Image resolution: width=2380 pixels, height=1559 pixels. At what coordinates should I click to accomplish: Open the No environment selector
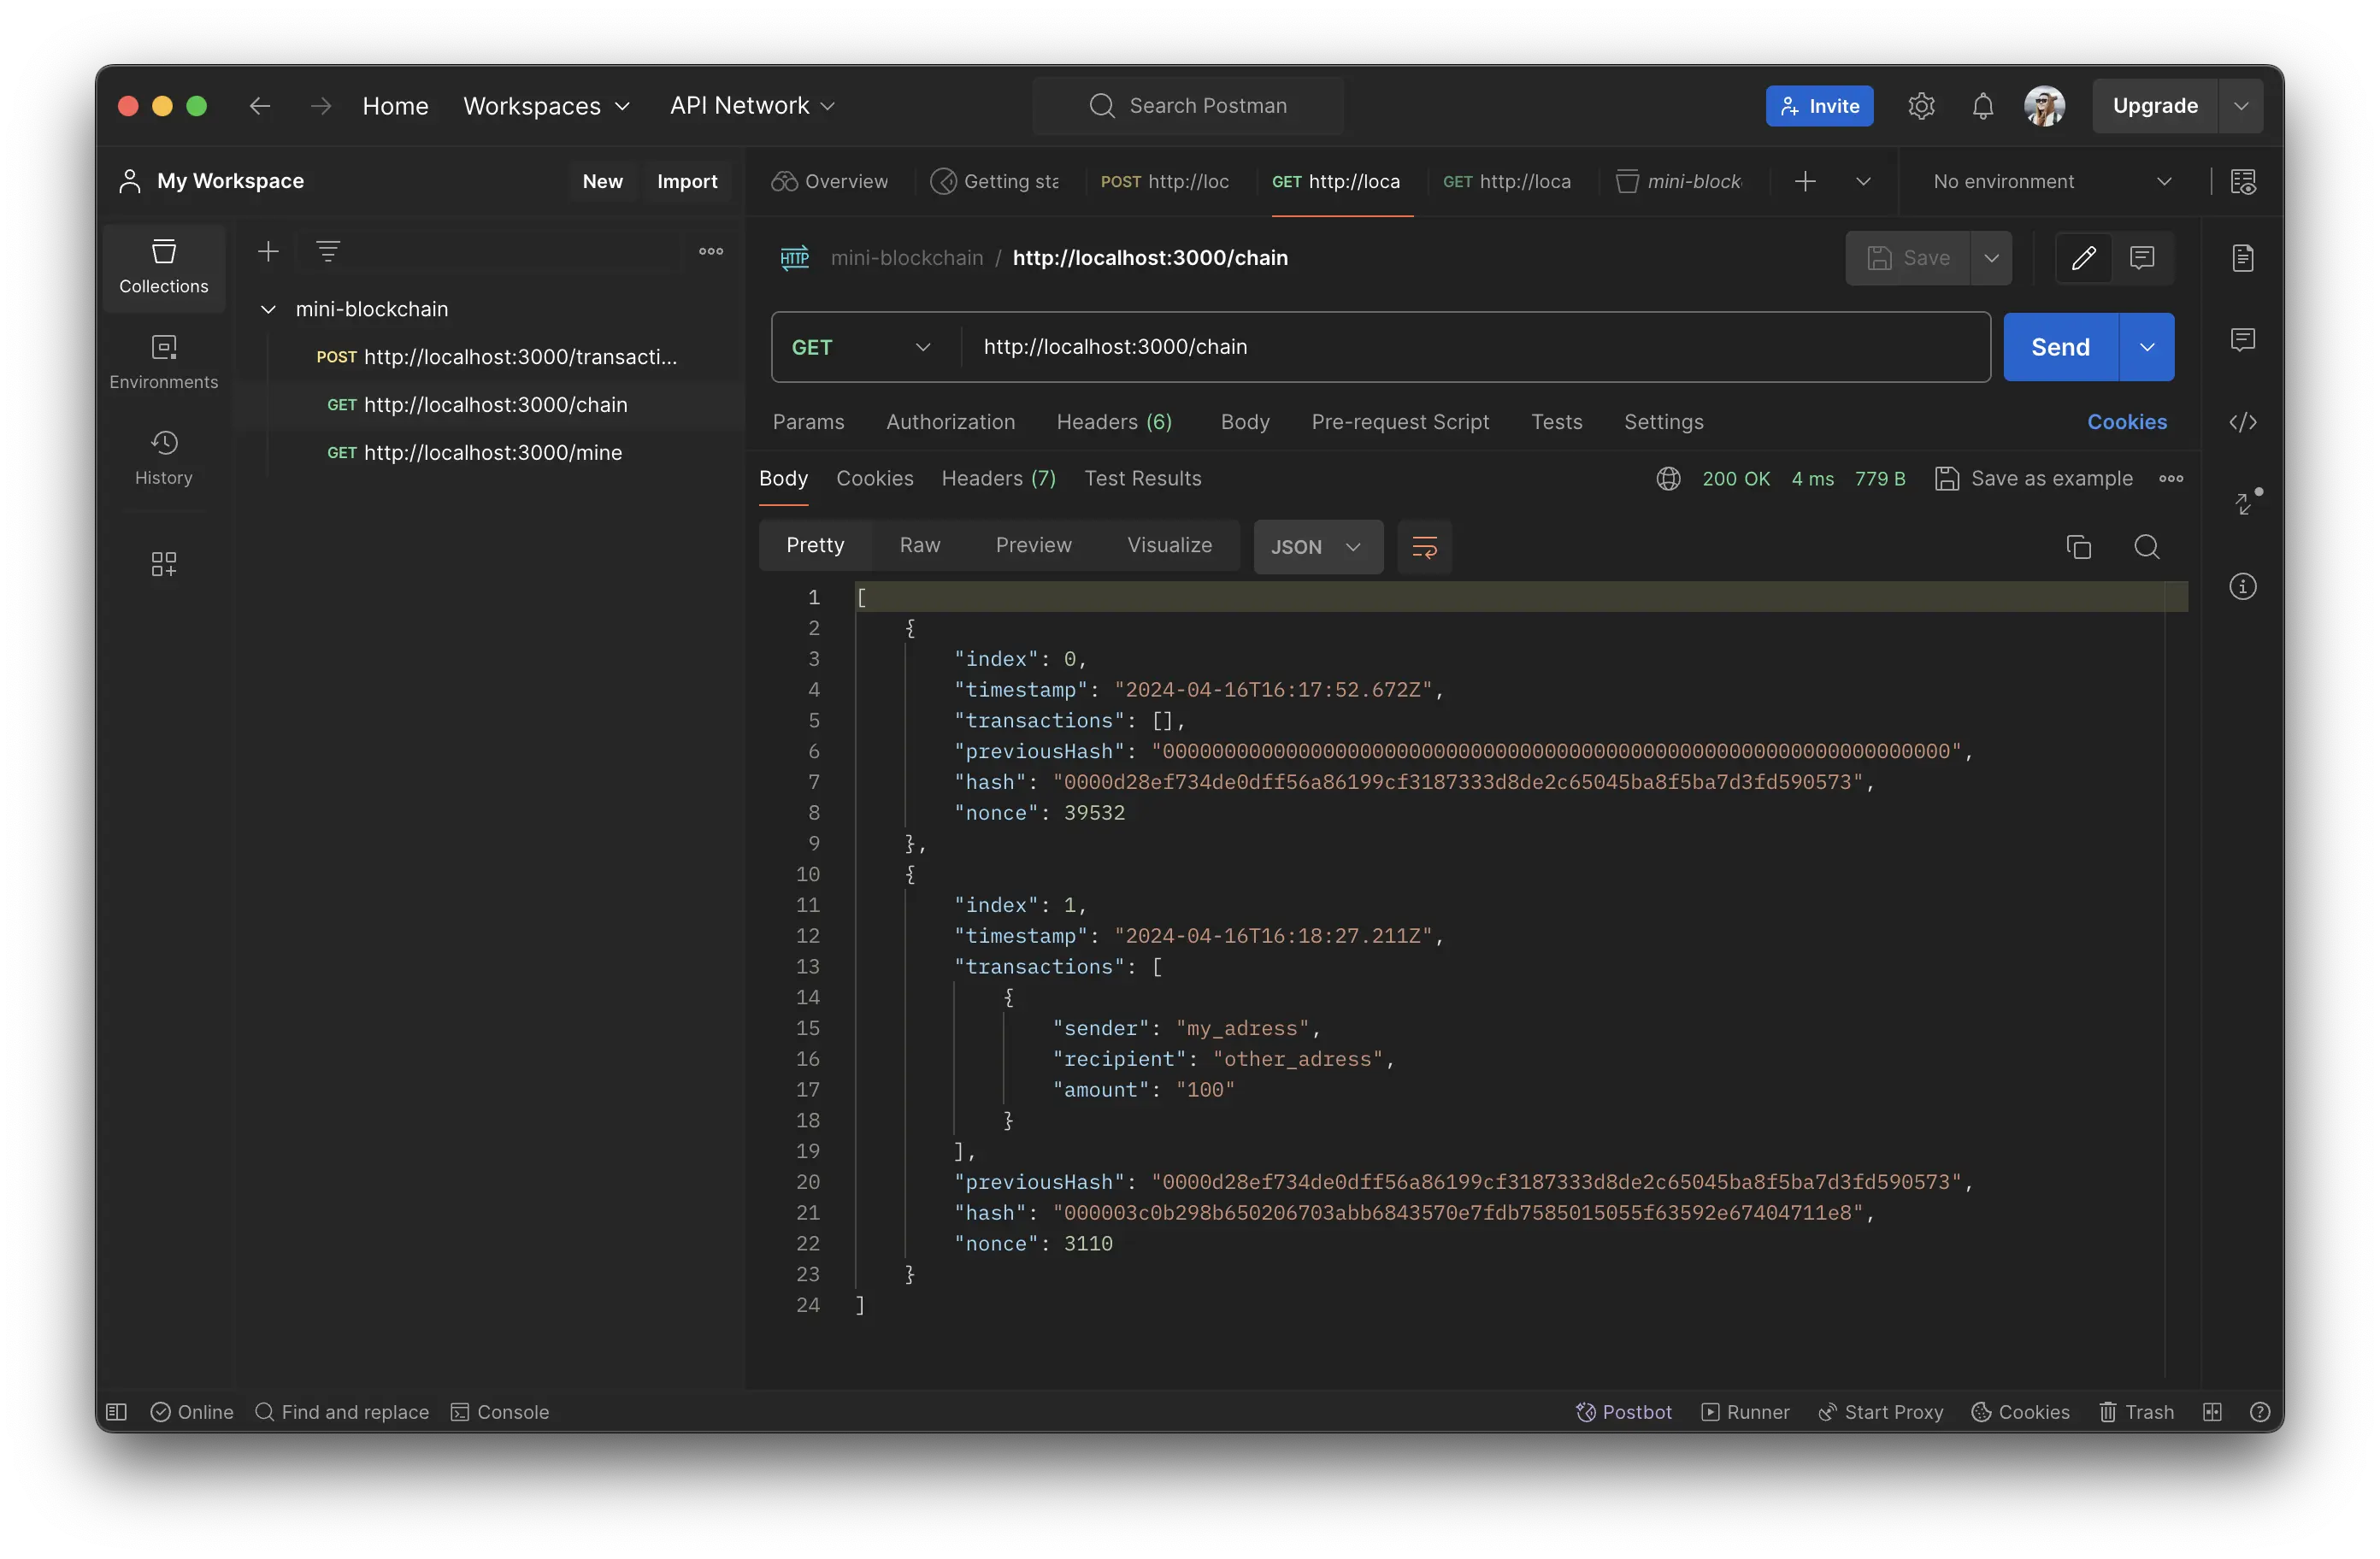(2050, 181)
